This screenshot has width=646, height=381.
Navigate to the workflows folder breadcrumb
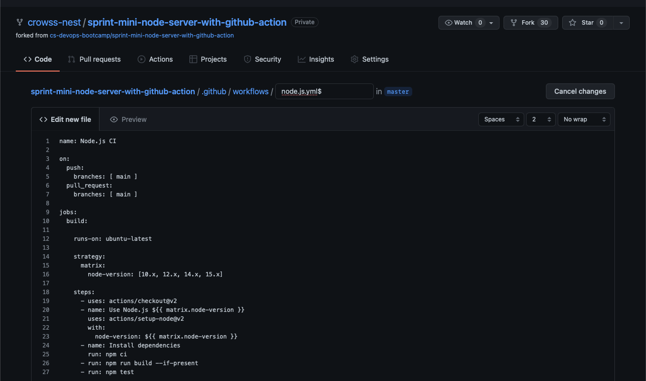[x=251, y=91]
